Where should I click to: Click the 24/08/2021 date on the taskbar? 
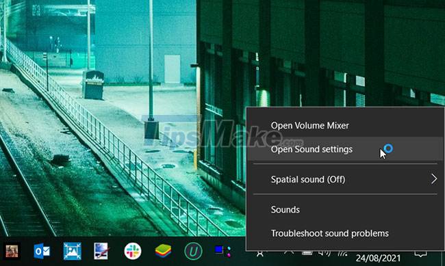(378, 258)
